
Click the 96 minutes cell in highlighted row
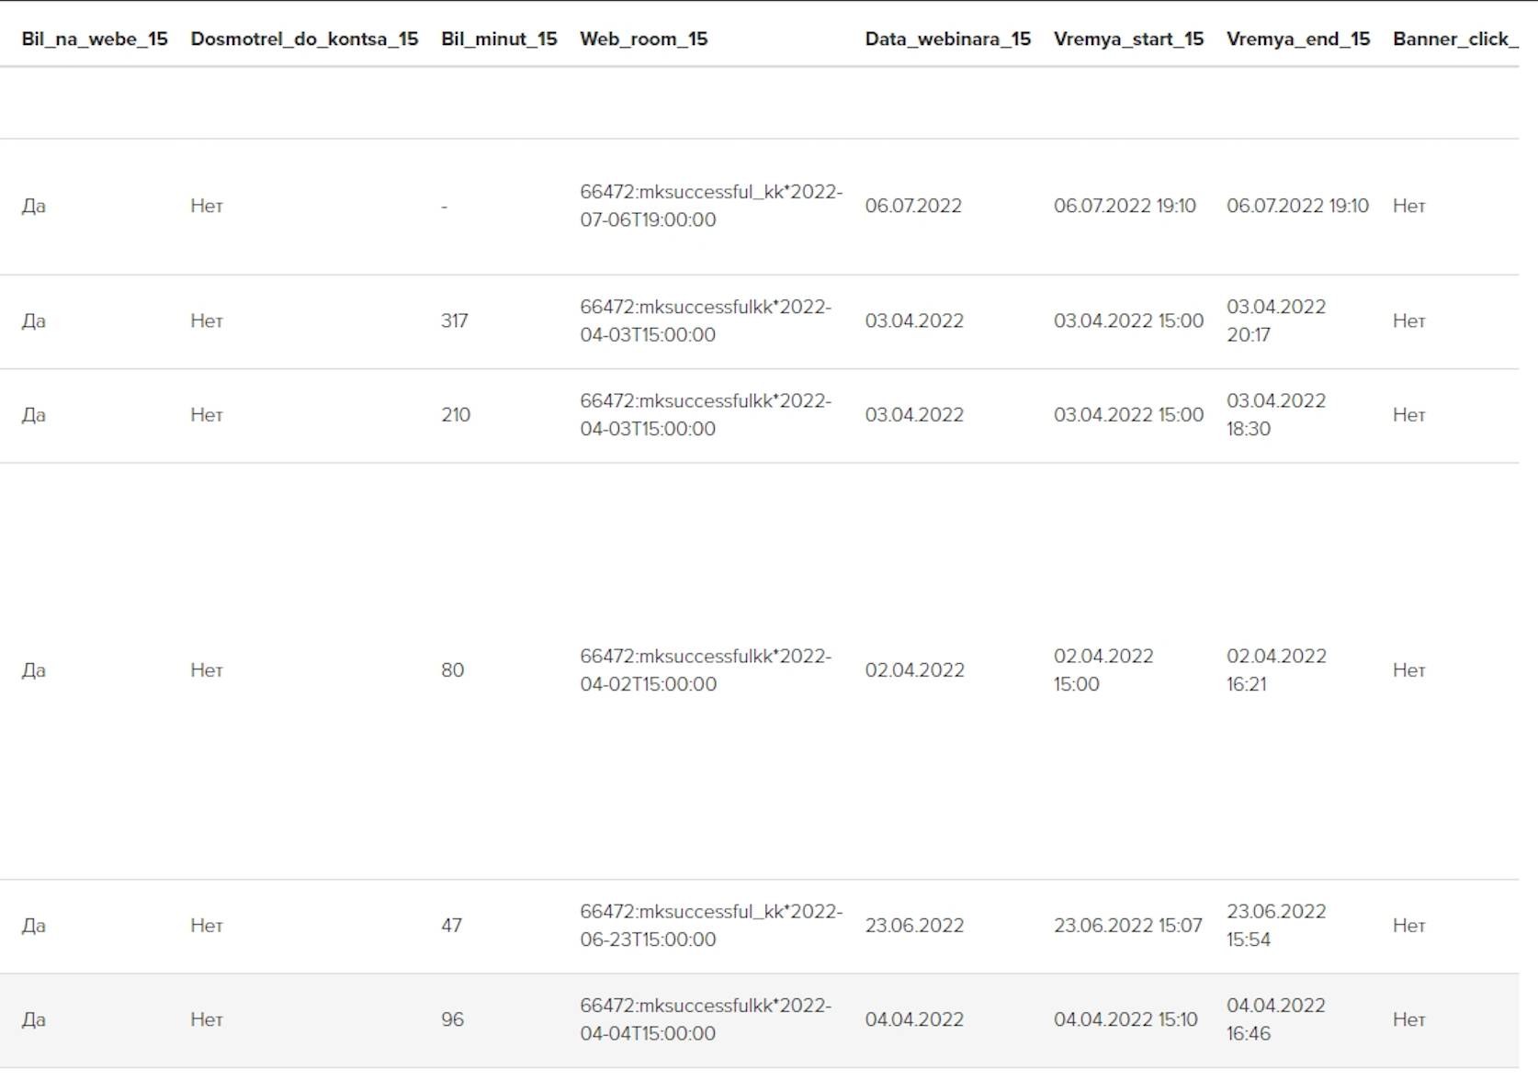(x=452, y=1019)
